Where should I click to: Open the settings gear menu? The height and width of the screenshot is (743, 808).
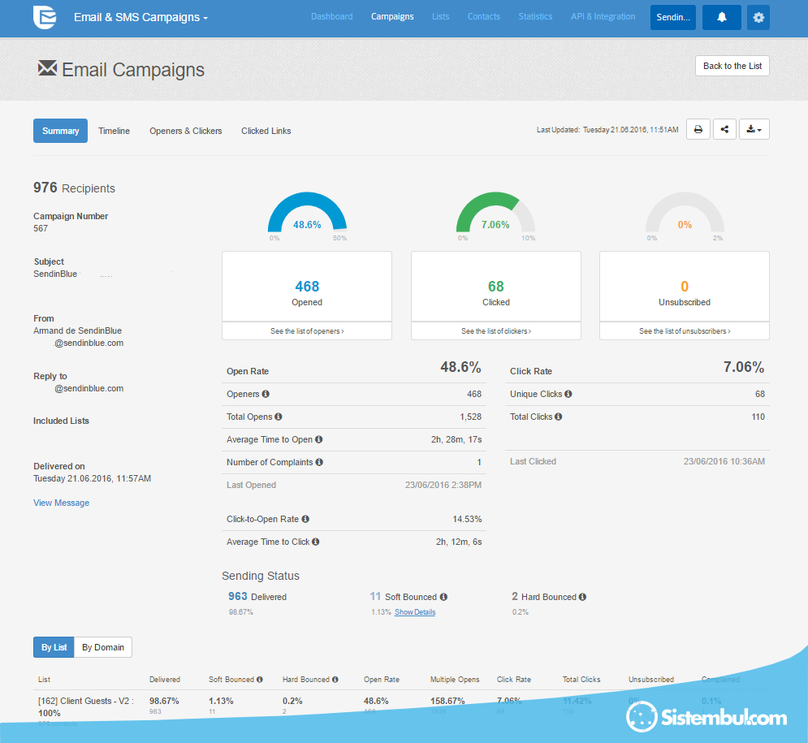pyautogui.click(x=758, y=18)
